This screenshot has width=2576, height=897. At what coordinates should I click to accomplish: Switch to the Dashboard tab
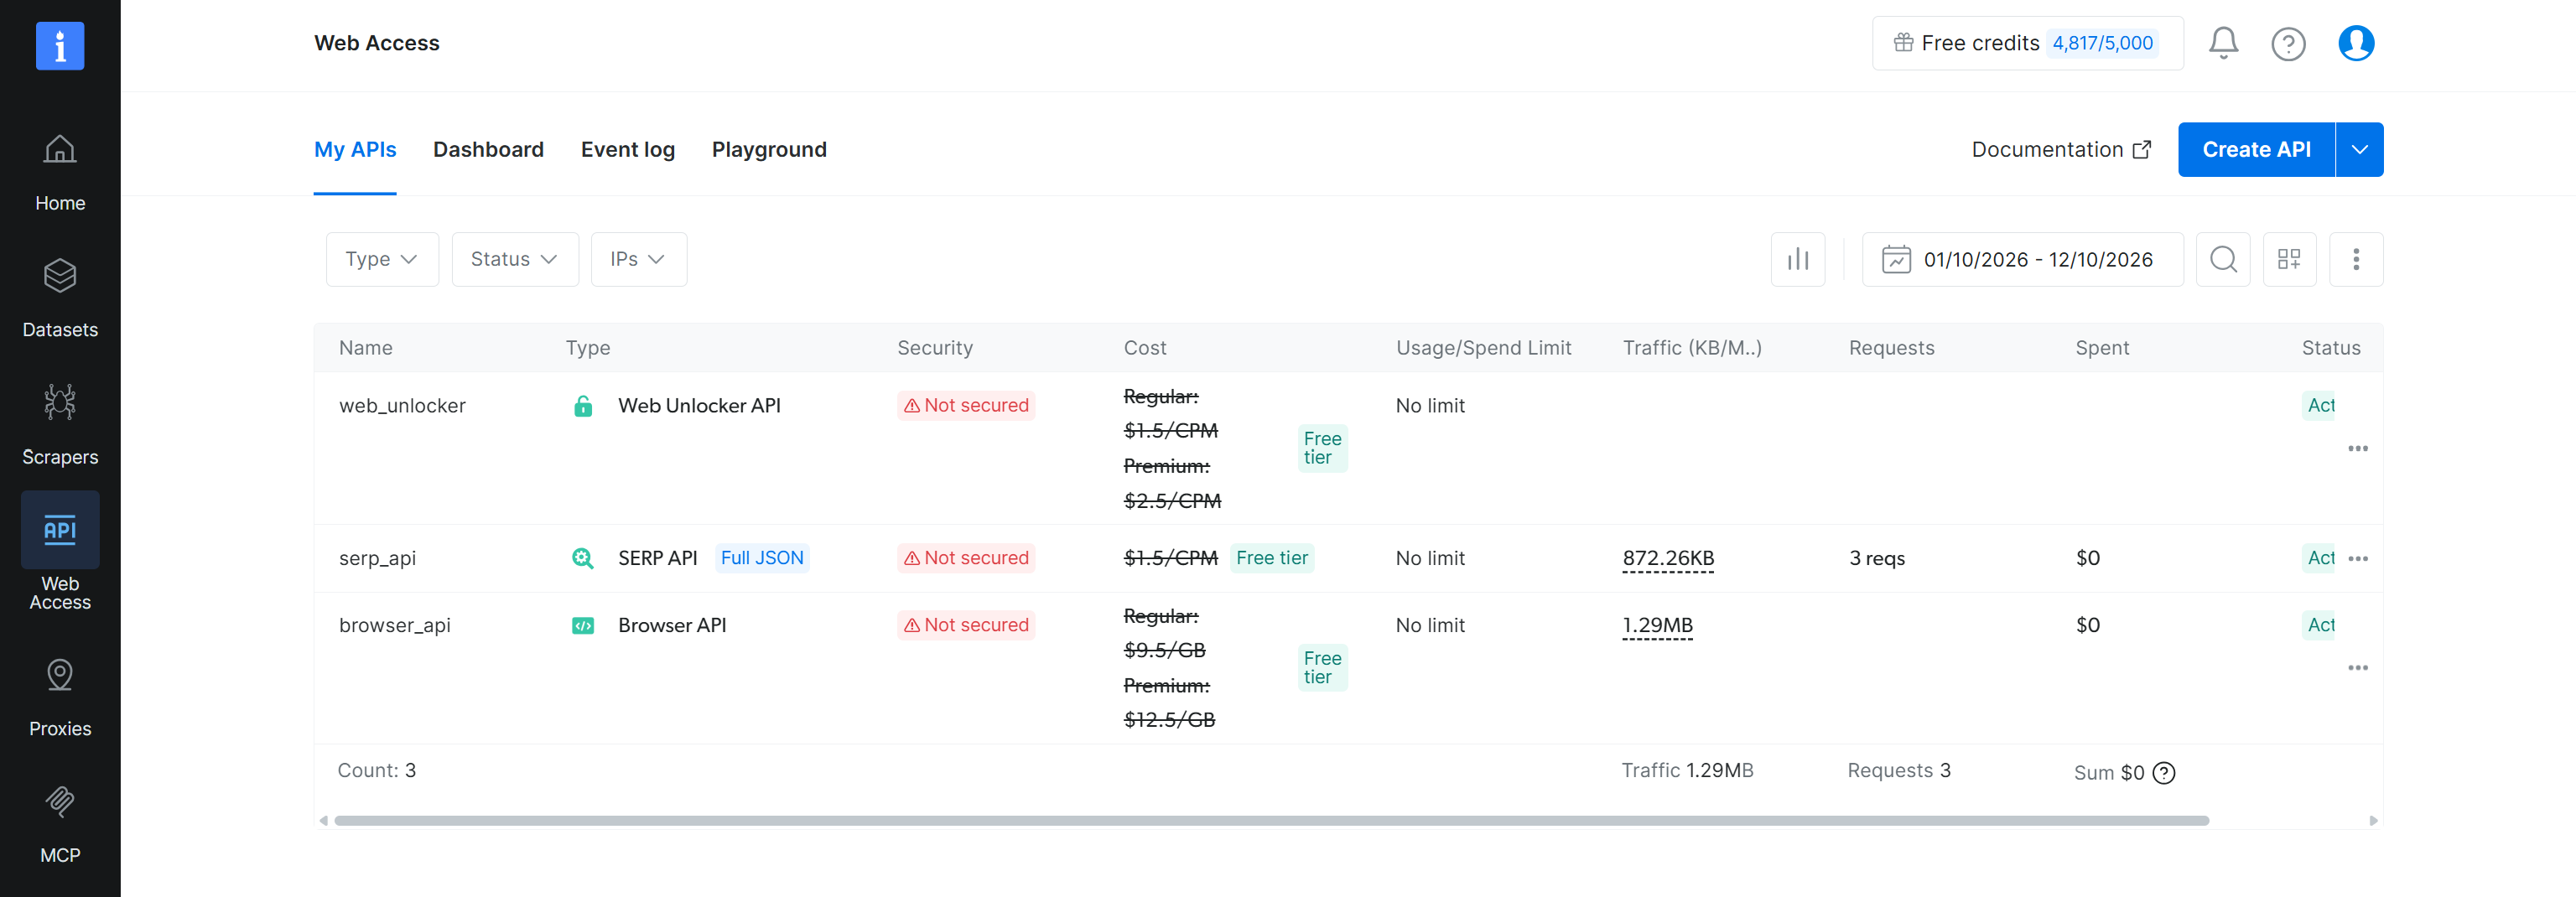coord(488,150)
